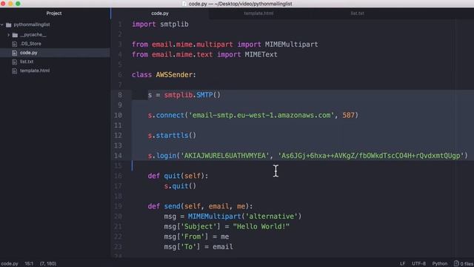Screen dimensions: 474x267
Task: Select the __pycache__ folder name
Action: (33, 35)
